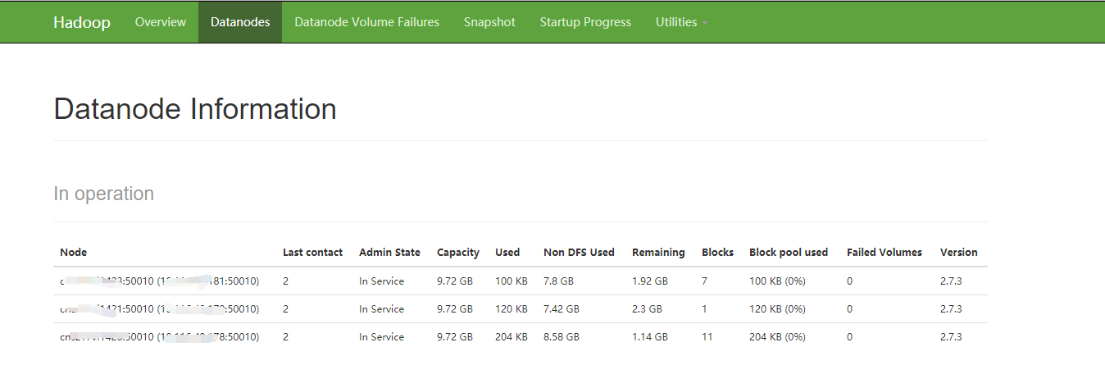Select the Datanodes tab
Viewport: 1105px width, 388px height.
point(240,22)
